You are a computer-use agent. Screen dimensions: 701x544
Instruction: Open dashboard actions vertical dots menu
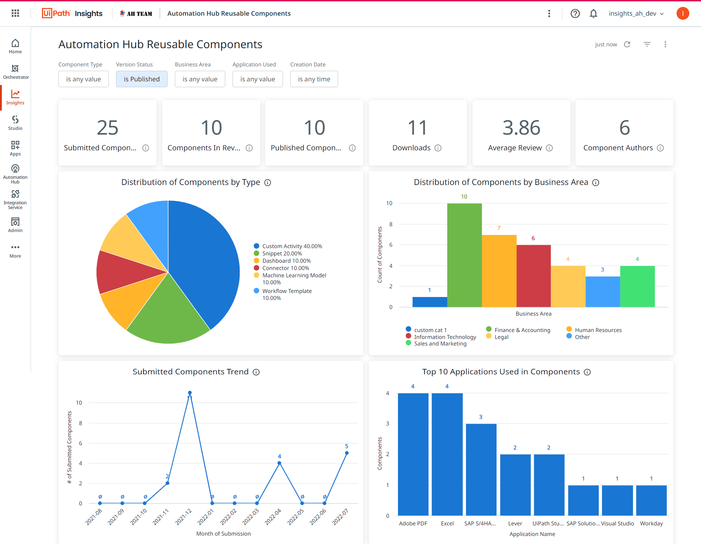click(x=665, y=44)
